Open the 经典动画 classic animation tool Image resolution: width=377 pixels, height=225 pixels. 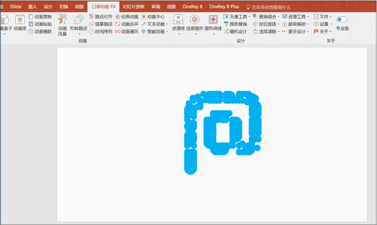127,16
